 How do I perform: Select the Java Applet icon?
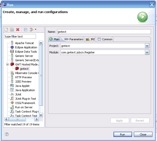tap(12, 86)
